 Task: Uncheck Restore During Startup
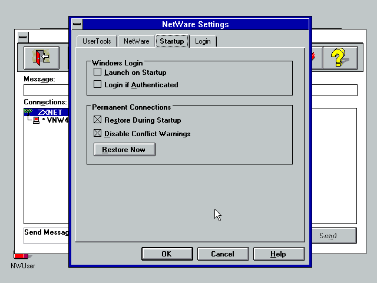pos(97,120)
